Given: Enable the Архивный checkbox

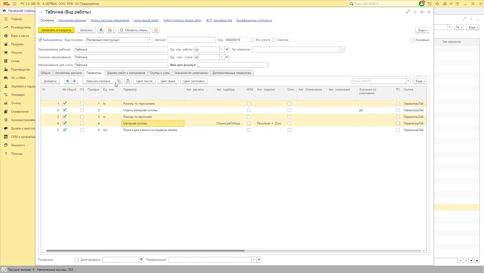Looking at the screenshot, I should click(x=412, y=40).
